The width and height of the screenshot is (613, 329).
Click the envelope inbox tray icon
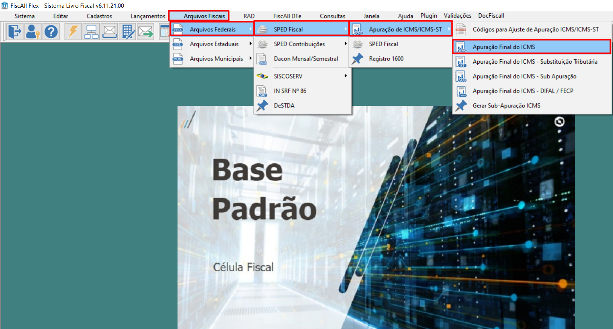(x=110, y=32)
